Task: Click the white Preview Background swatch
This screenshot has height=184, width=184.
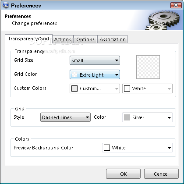Action: 107,148
